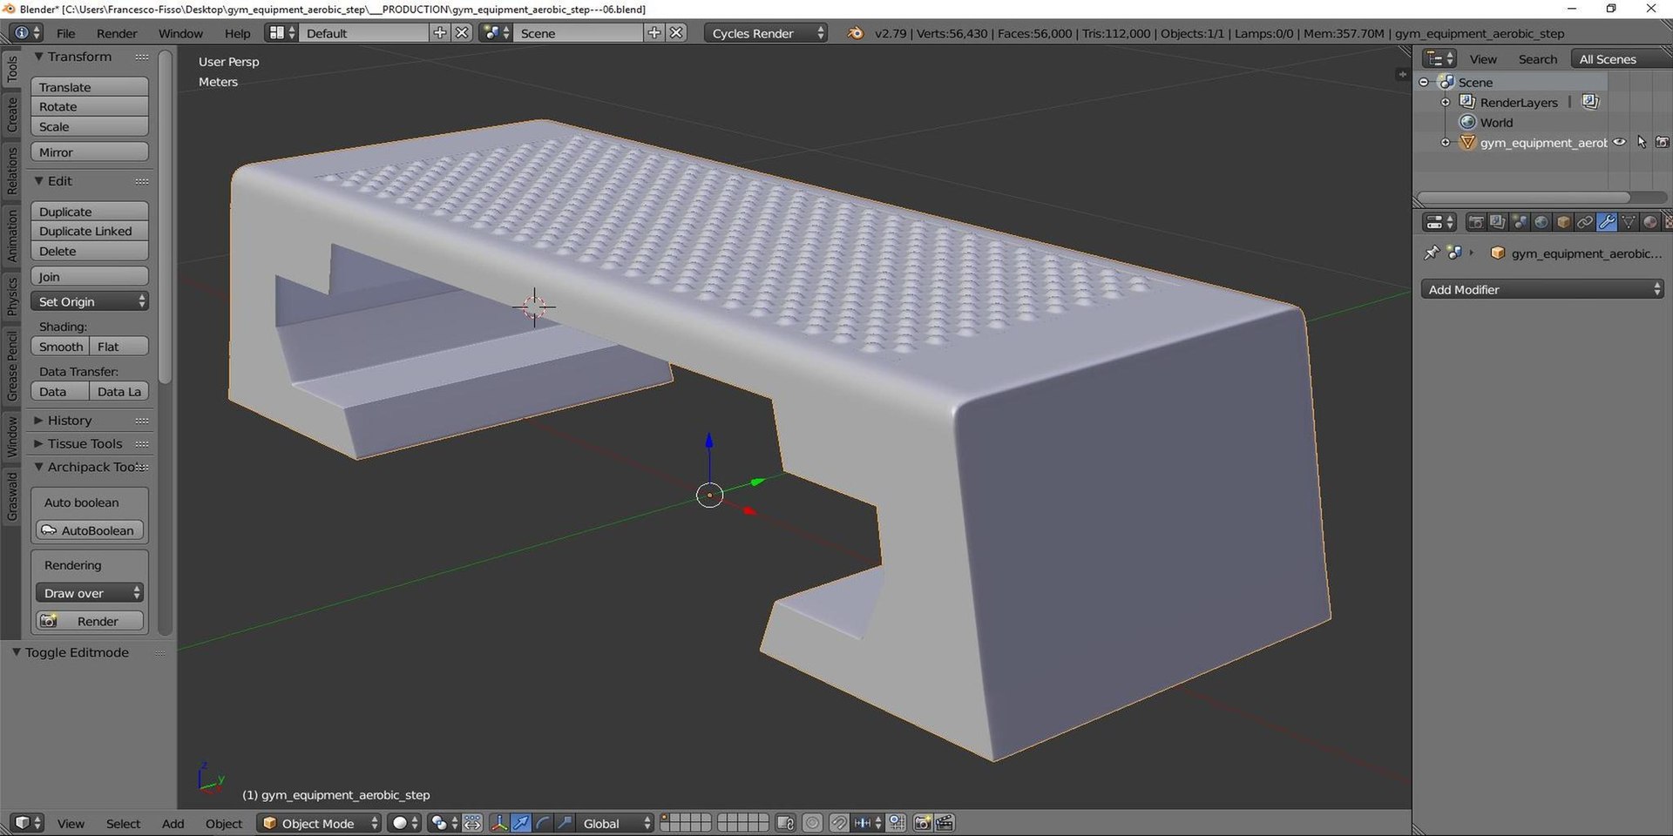Select the rotate manipulator arc icon
Screen dimensions: 1673x836
pos(543,823)
